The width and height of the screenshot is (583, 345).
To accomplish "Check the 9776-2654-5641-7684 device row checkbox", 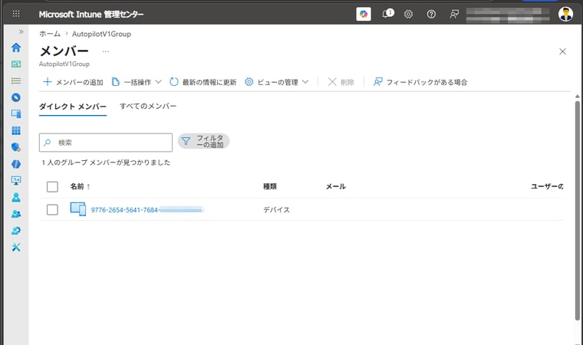I will tap(52, 209).
